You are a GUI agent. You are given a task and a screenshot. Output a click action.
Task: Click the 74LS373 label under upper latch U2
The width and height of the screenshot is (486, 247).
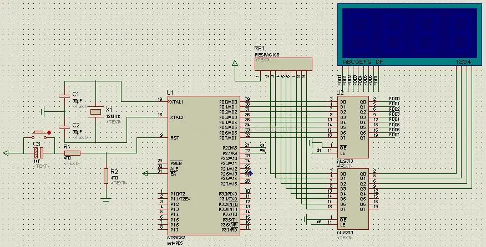click(345, 162)
